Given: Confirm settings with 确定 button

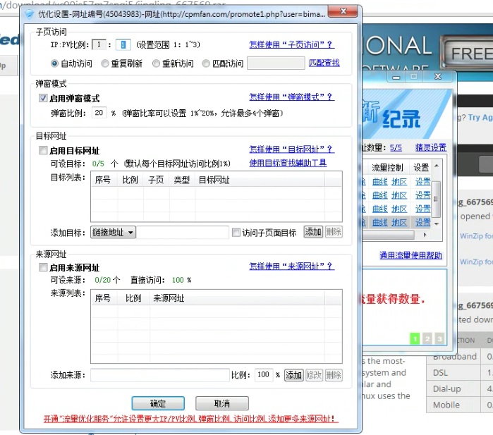Looking at the screenshot, I should pyautogui.click(x=158, y=403).
